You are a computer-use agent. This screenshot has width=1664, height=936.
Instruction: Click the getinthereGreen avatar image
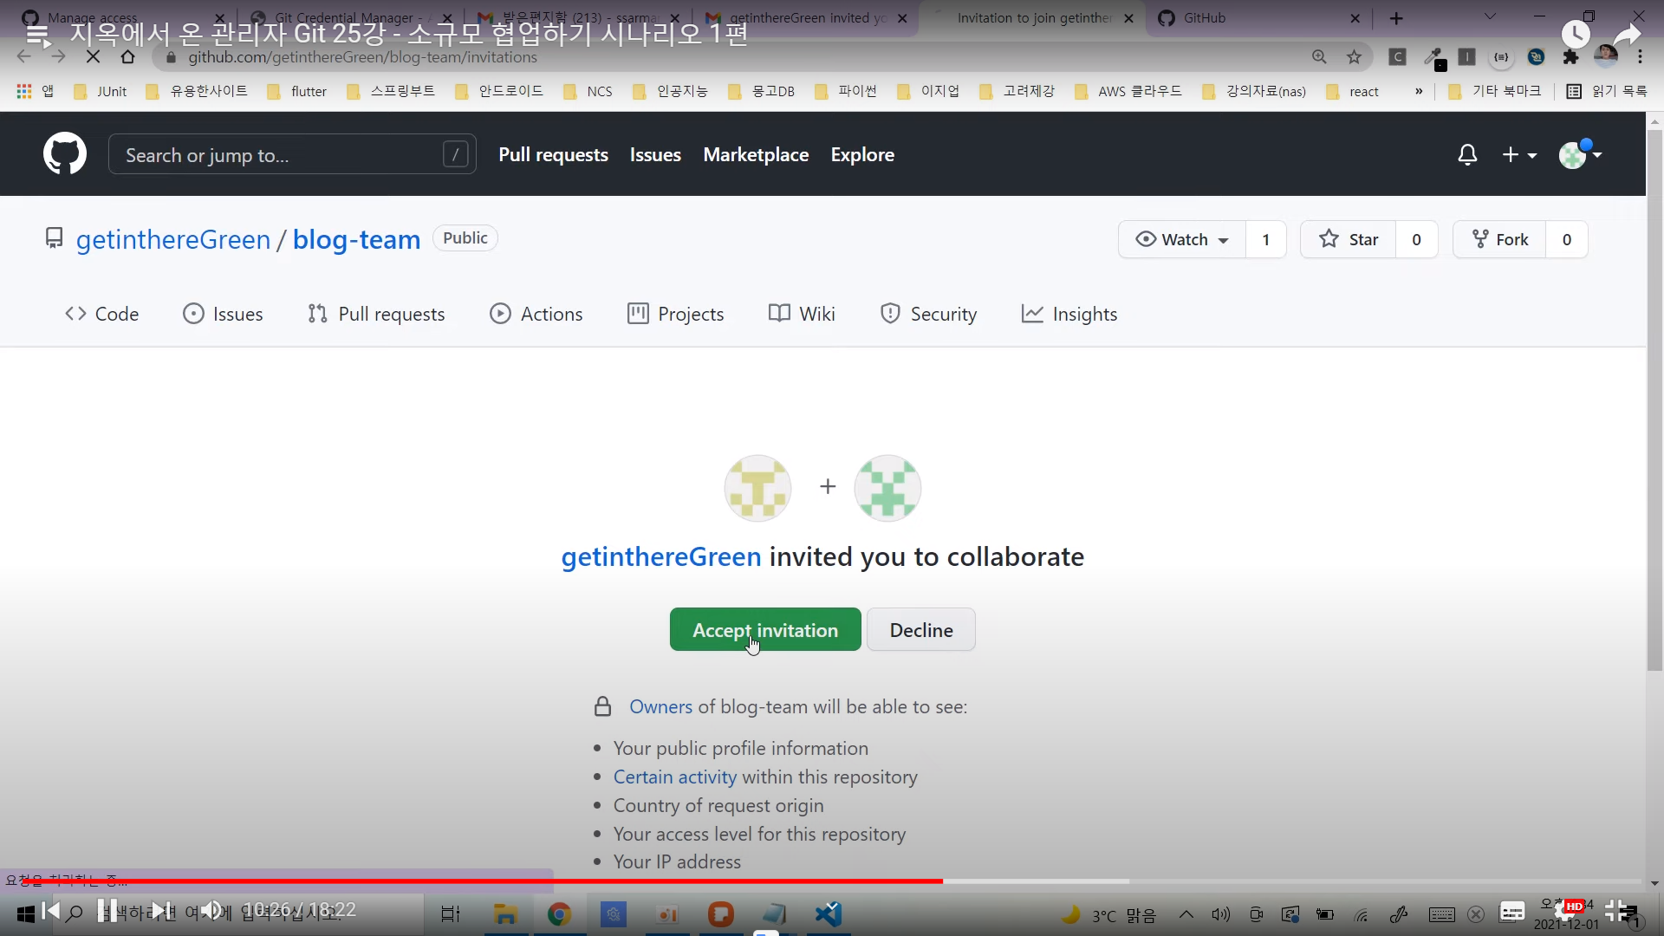coord(757,488)
